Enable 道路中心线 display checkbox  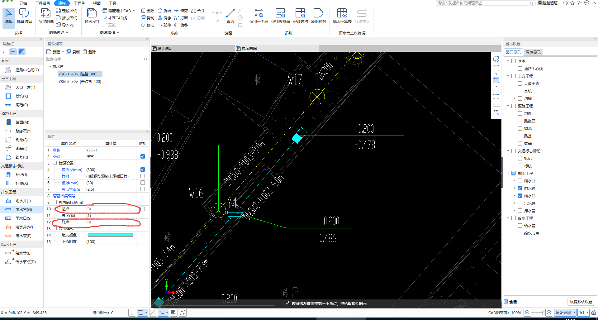click(x=520, y=69)
